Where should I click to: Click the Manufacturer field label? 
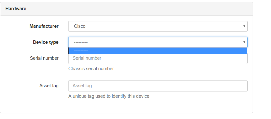pyautogui.click(x=44, y=26)
